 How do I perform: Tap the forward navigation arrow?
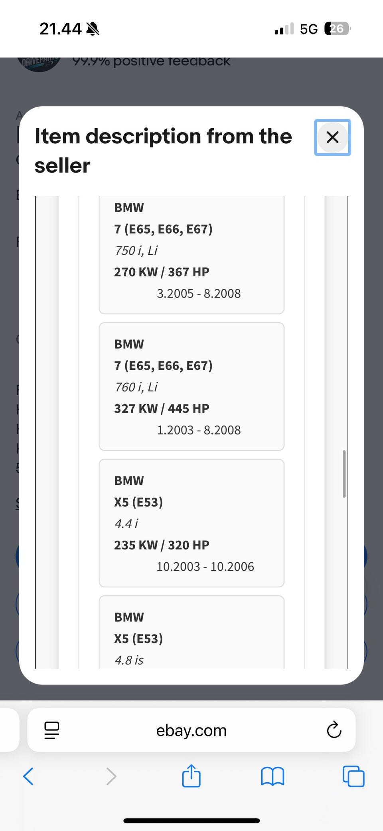111,776
